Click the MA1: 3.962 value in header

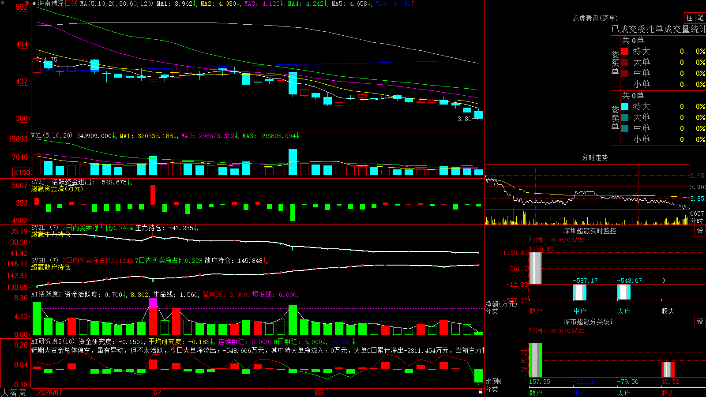(177, 4)
